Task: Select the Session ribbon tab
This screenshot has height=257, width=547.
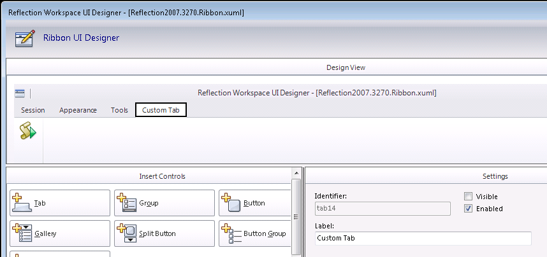Action: pos(33,110)
